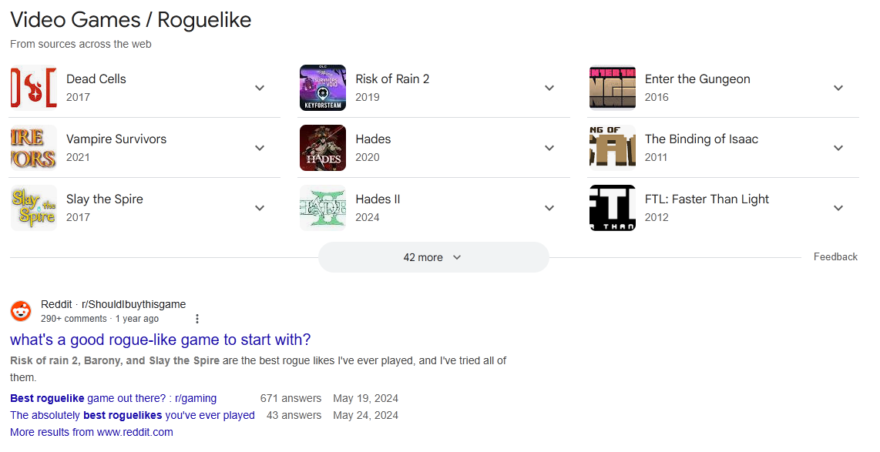Click the Vampire Survivors cover image
The height and width of the screenshot is (452, 880).
click(34, 148)
